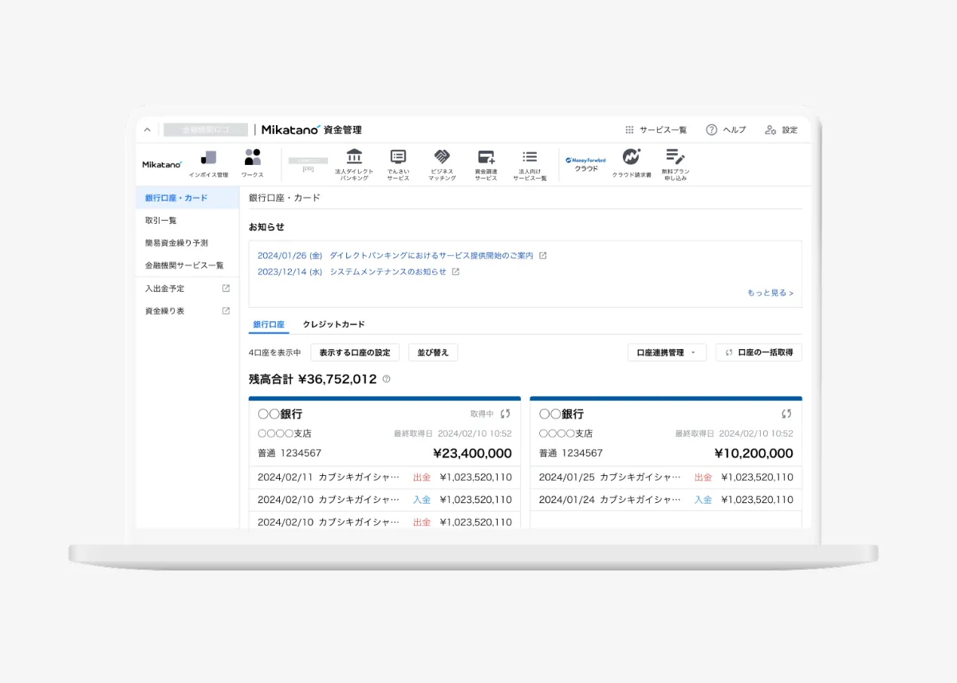The height and width of the screenshot is (683, 957).
Task: Select 金融機関サービス一覧 in sidebar
Action: click(187, 265)
